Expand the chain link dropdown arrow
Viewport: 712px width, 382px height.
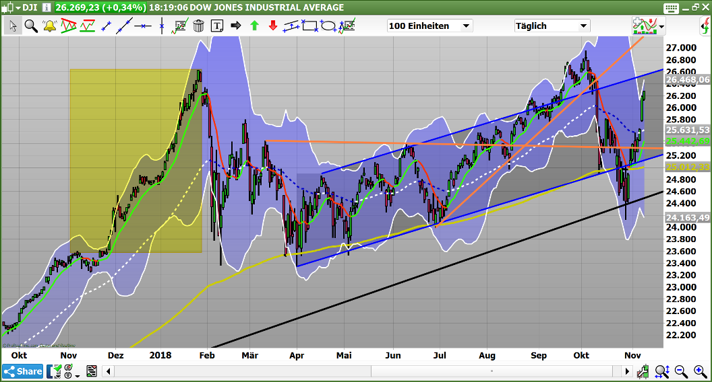pos(78,376)
